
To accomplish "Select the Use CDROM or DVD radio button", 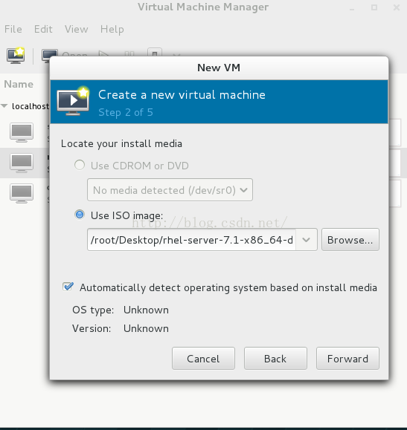I will [x=80, y=165].
